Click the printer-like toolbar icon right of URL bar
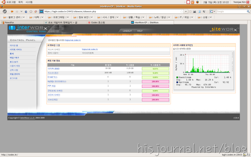The image size is (251, 157). click(x=195, y=12)
